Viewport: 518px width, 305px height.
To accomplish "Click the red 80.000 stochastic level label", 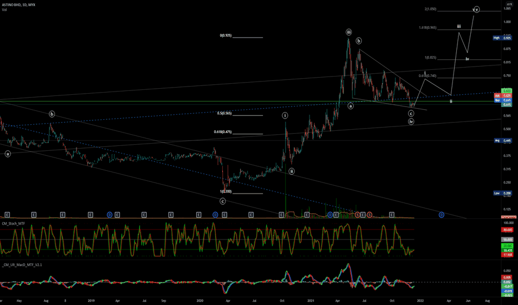I will (x=507, y=230).
